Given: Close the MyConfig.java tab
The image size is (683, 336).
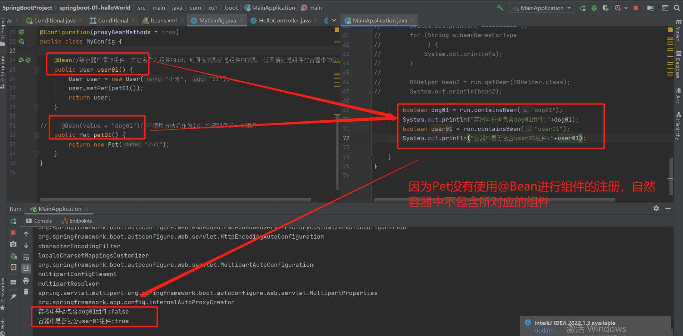Looking at the screenshot, I should point(241,21).
